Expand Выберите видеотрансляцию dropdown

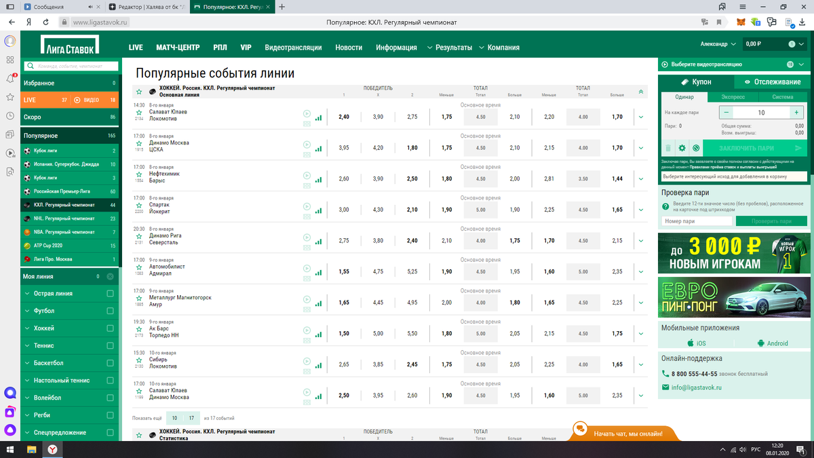point(802,64)
